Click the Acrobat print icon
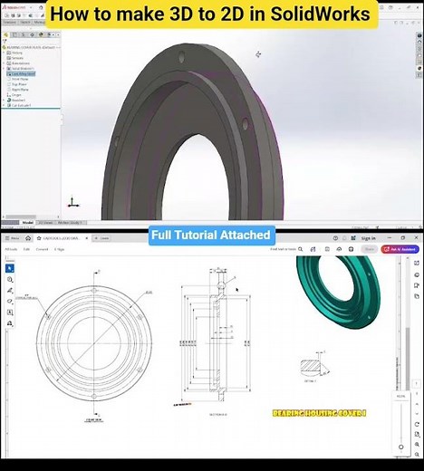424x471 pixels. coord(351,249)
